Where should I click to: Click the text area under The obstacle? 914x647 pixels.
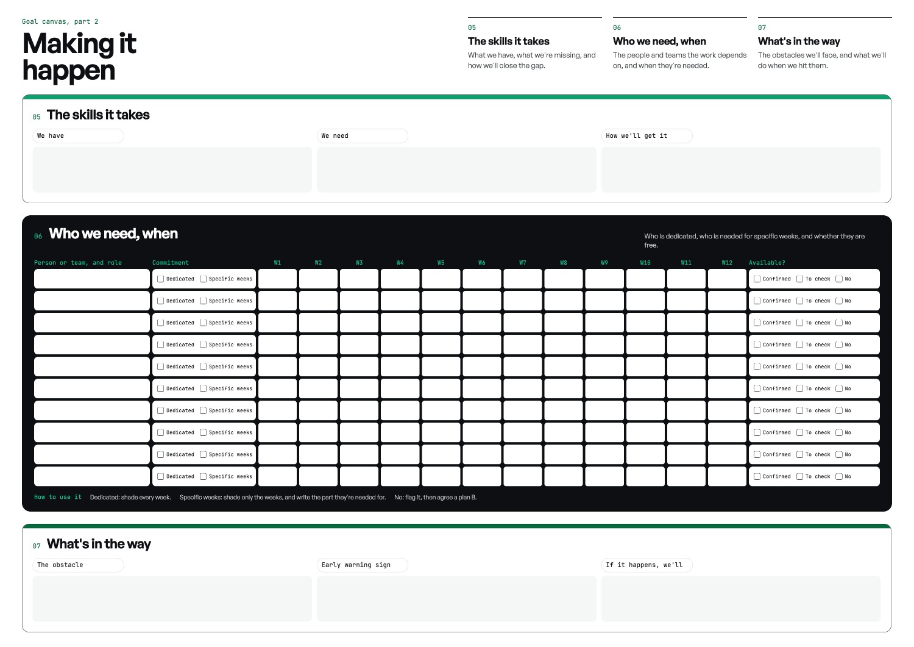click(172, 599)
